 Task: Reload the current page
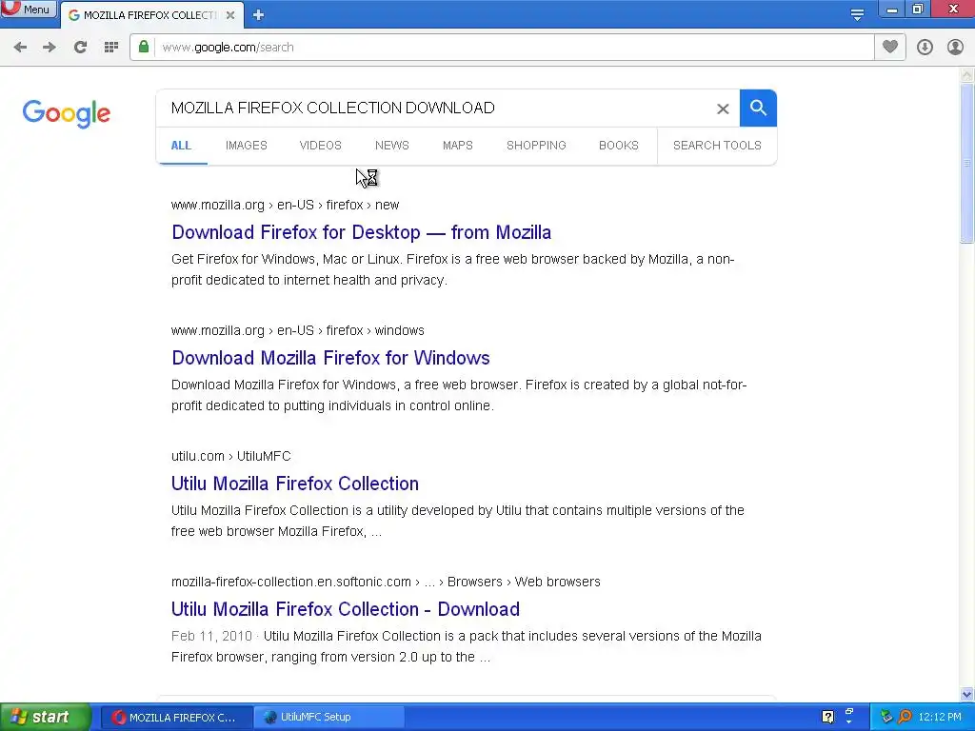[80, 48]
